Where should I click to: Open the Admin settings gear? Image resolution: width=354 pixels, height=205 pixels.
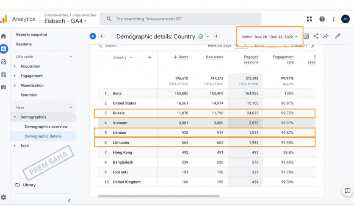[x=4, y=197]
